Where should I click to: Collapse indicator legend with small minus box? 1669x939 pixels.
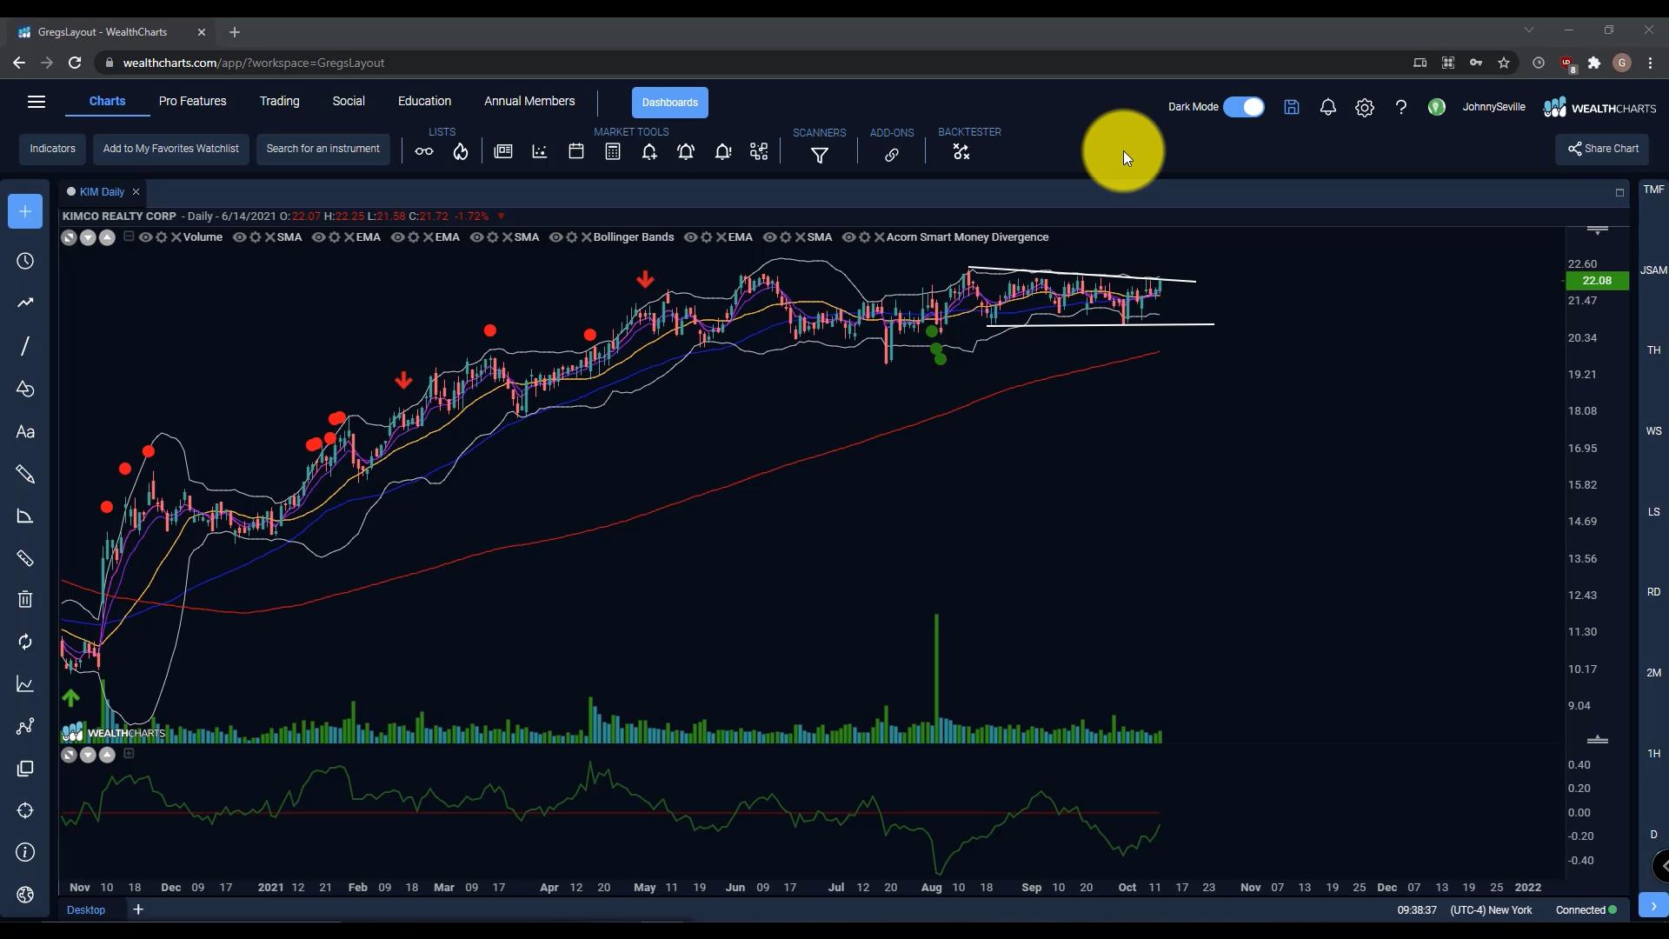[129, 236]
